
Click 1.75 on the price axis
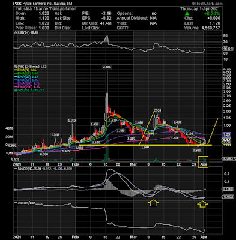click(226, 118)
